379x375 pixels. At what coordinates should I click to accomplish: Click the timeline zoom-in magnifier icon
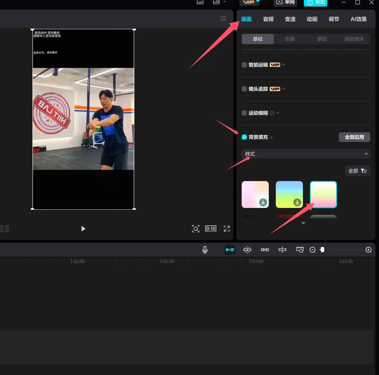tap(369, 250)
